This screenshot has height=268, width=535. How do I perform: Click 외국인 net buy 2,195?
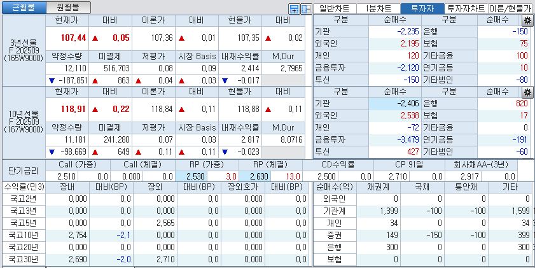[x=410, y=44]
